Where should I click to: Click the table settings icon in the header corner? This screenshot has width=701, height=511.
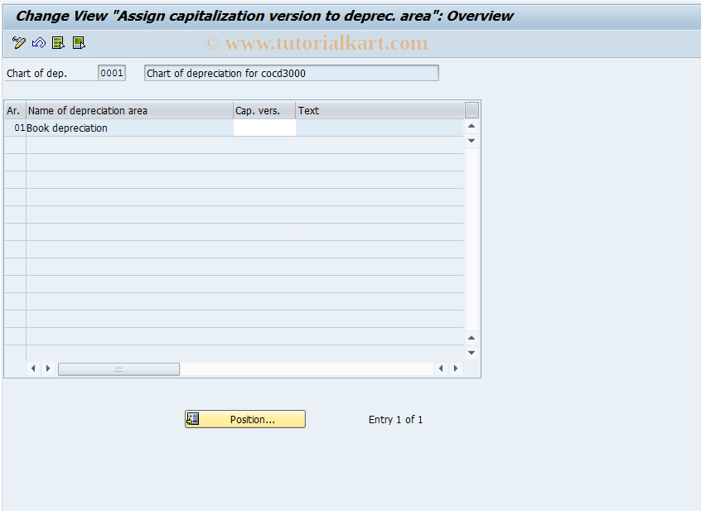[471, 110]
